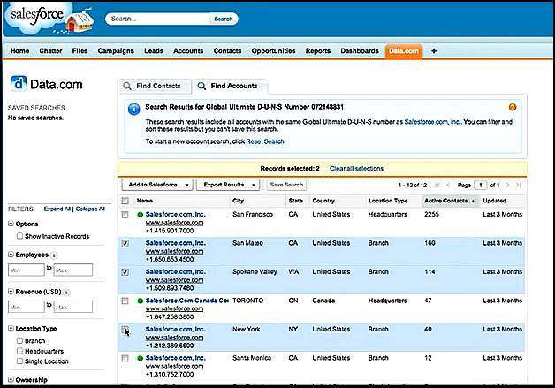This screenshot has width=555, height=388.
Task: Check the Headquarters location type filter
Action: click(19, 351)
